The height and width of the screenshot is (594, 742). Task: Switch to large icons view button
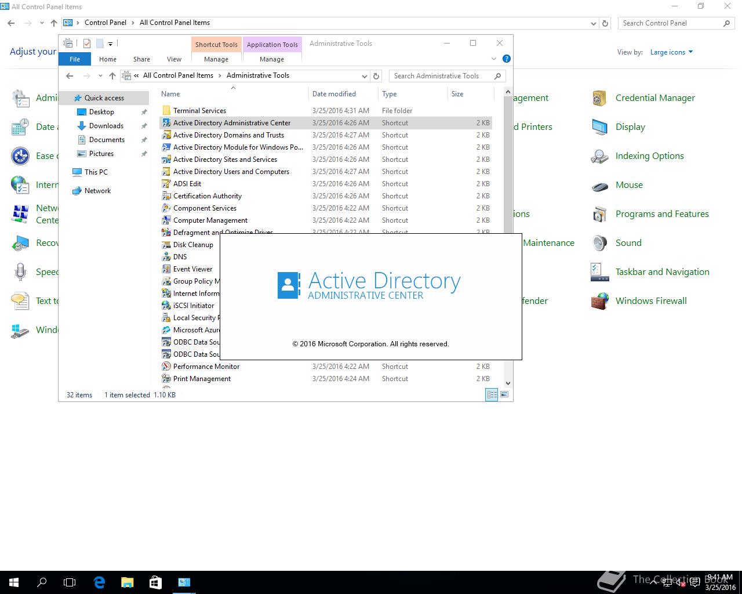[504, 394]
